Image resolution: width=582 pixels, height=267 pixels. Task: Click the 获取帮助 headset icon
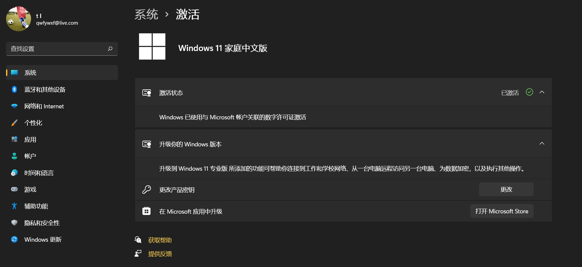point(138,240)
